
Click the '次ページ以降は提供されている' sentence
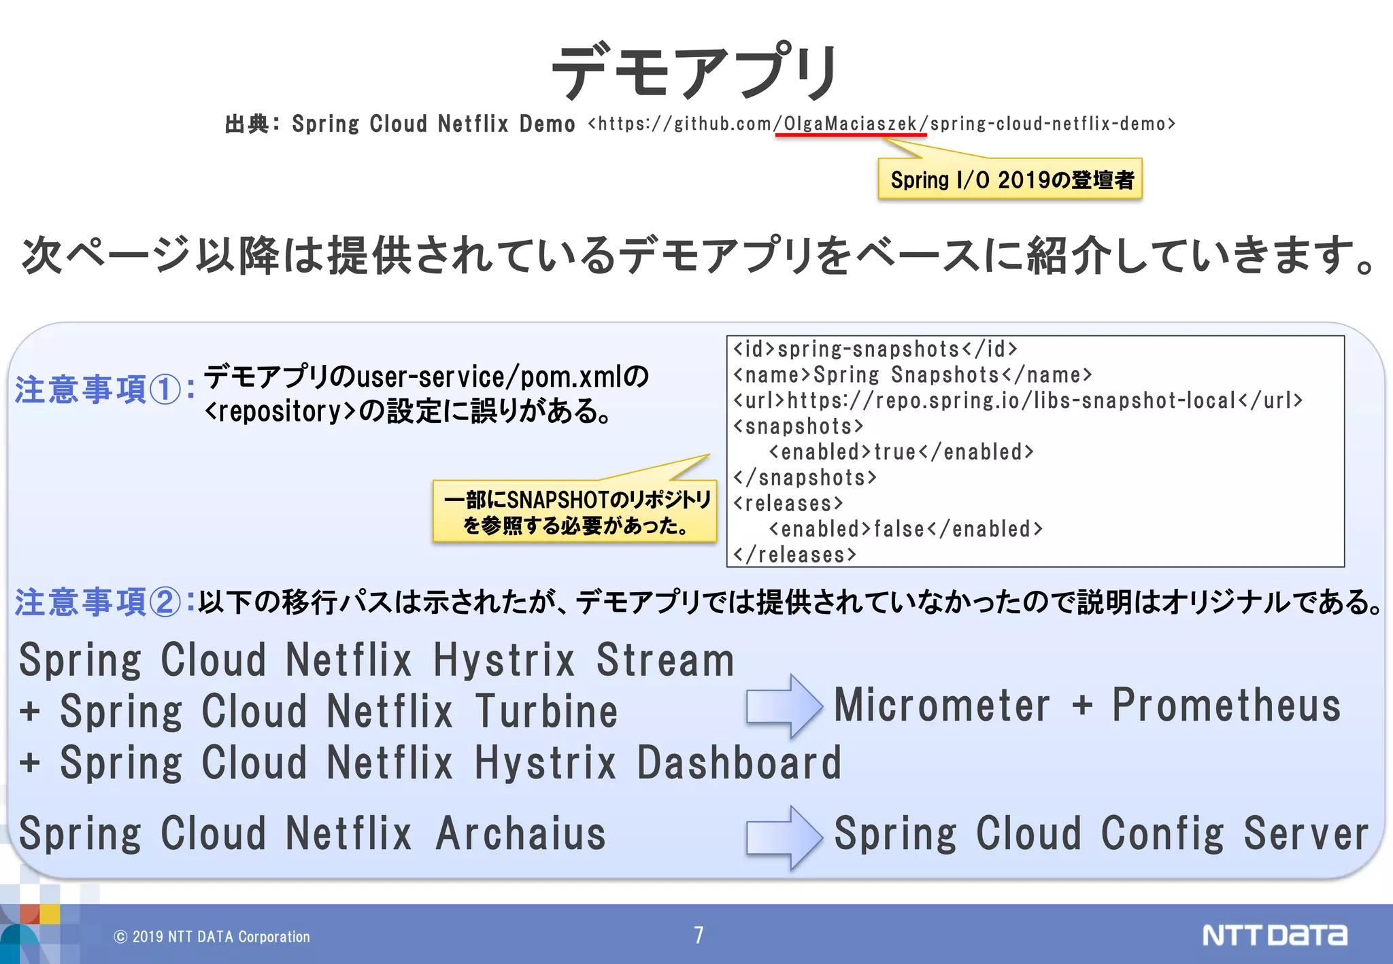[x=699, y=256]
